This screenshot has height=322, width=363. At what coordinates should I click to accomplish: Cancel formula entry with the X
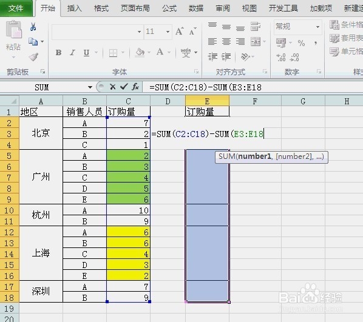click(x=113, y=87)
